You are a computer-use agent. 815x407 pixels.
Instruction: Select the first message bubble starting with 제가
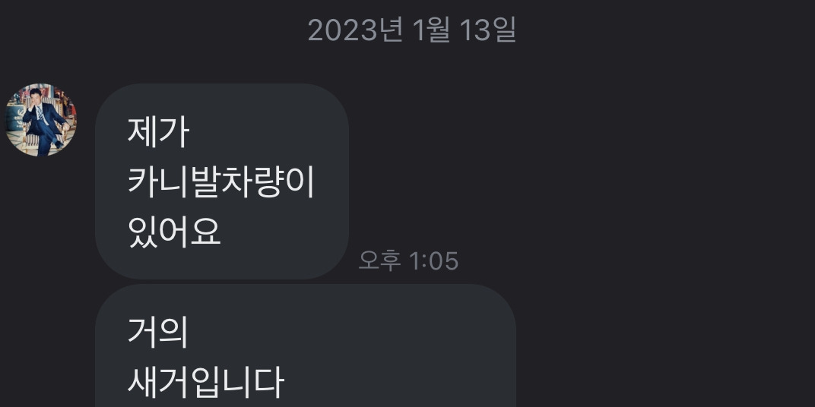pos(222,181)
